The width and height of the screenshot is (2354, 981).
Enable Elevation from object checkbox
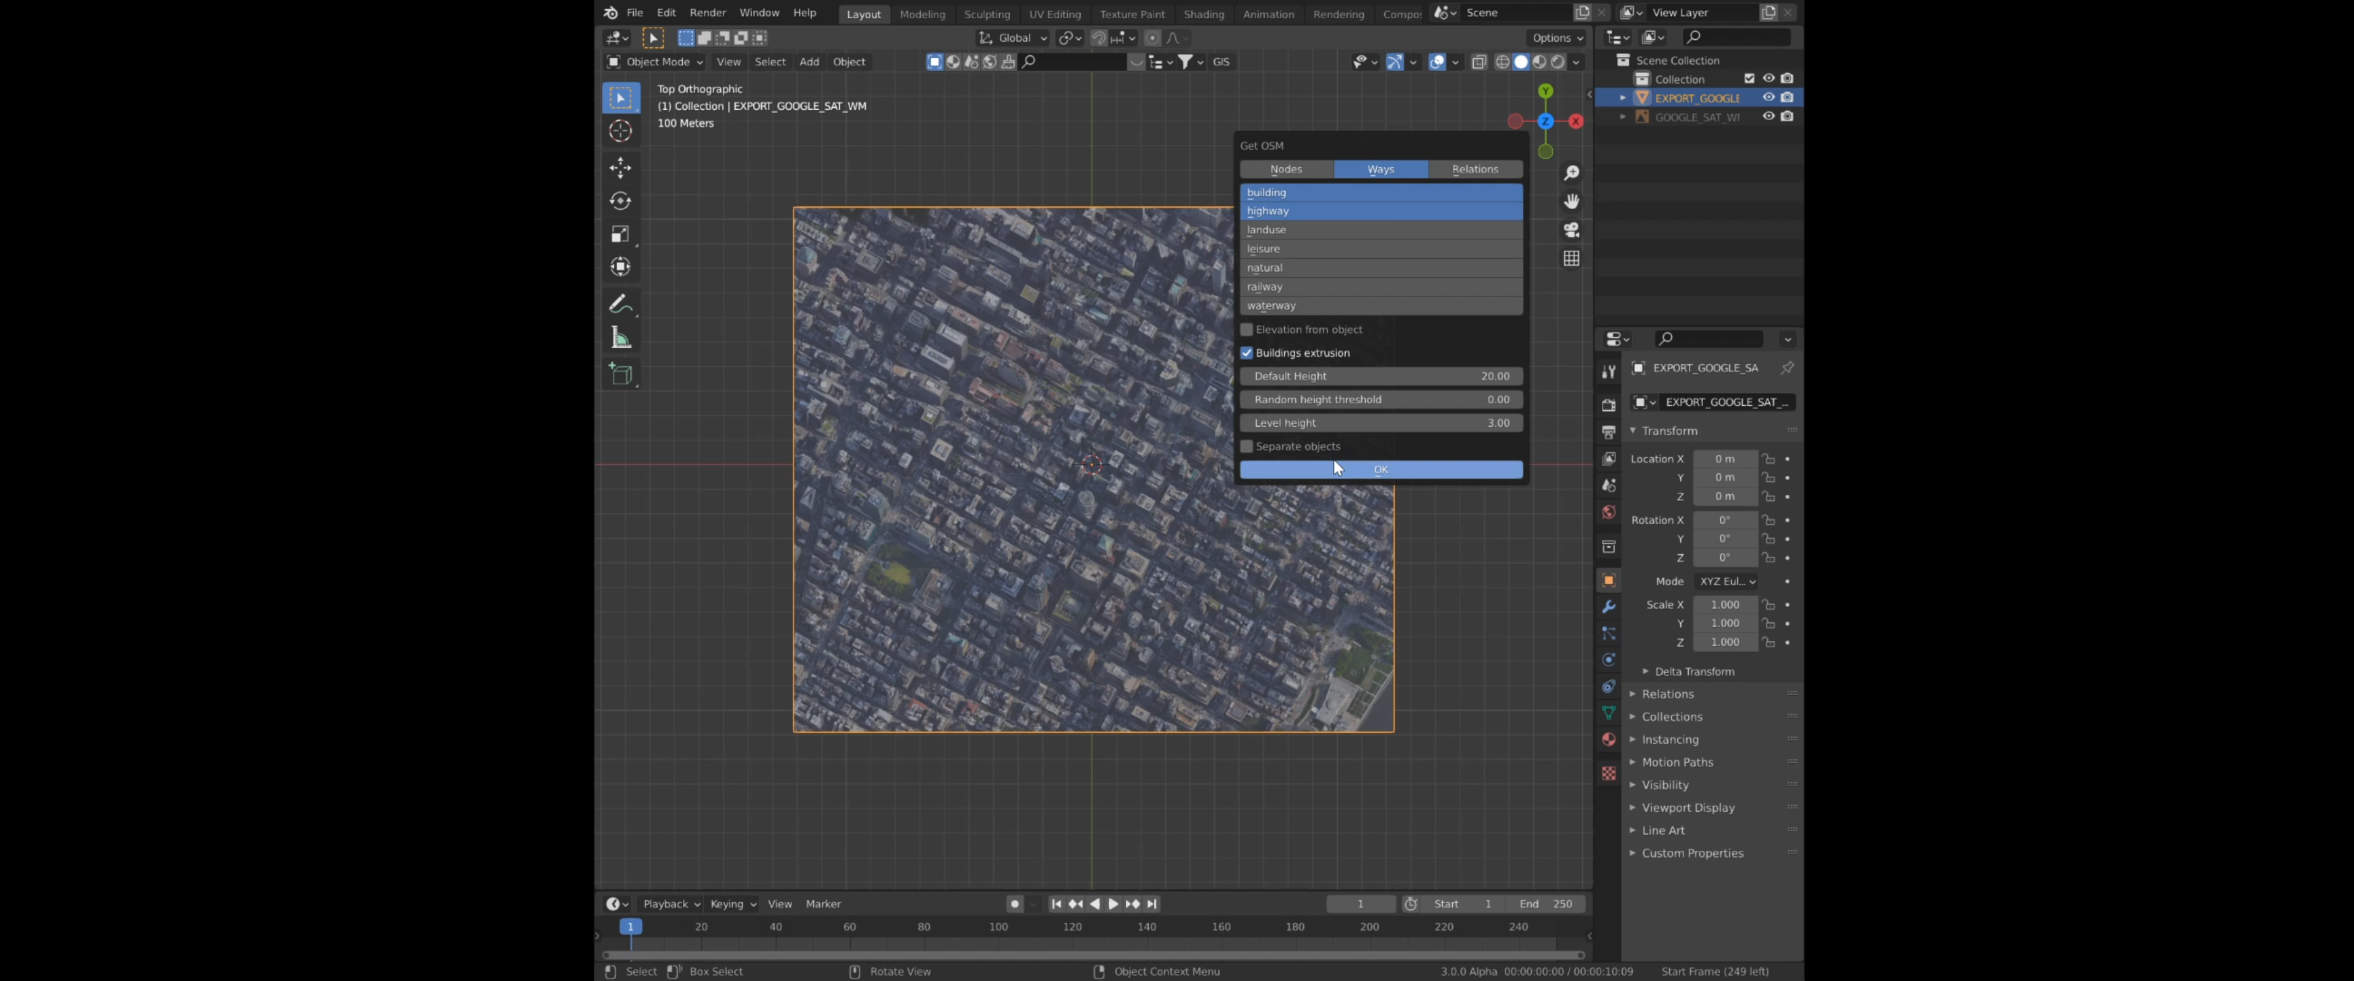tap(1246, 329)
